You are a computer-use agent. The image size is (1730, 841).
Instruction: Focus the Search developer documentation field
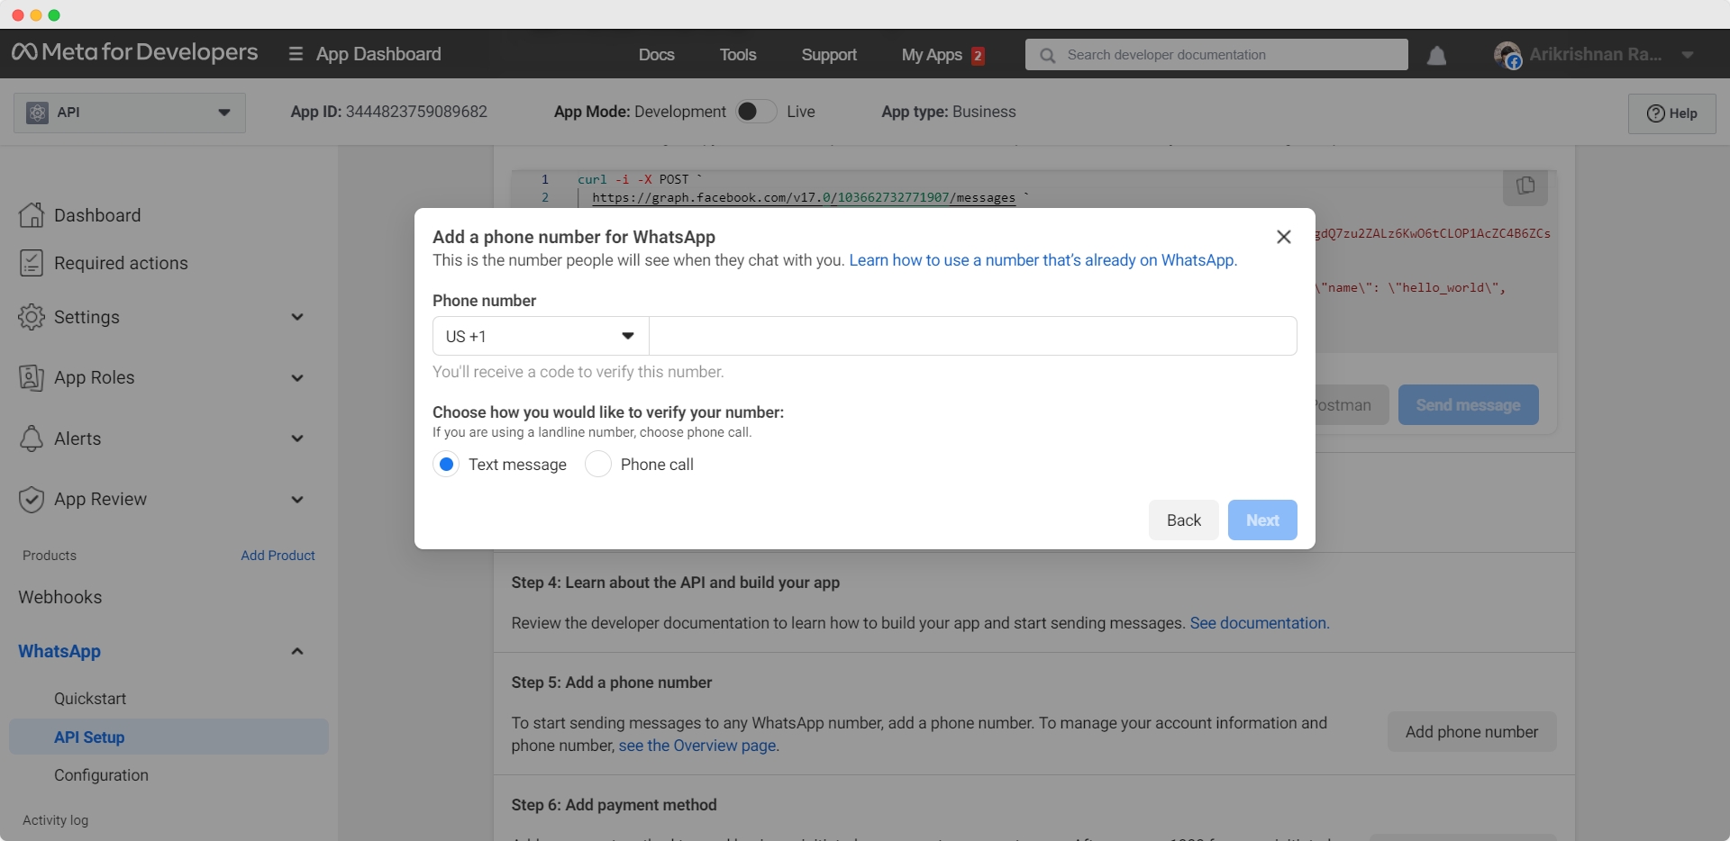[x=1216, y=55]
